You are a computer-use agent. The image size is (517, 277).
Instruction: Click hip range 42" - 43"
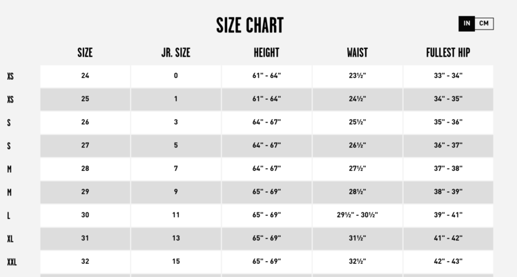[x=448, y=261]
